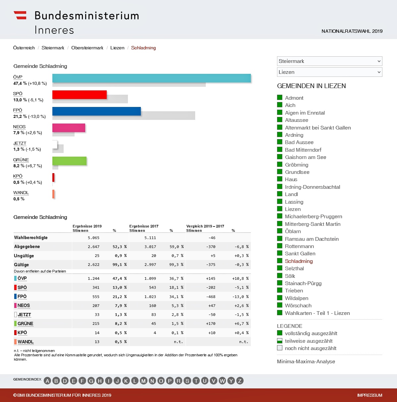Expand the Steiermark state dropdown
The height and width of the screenshot is (402, 397).
pos(329,61)
